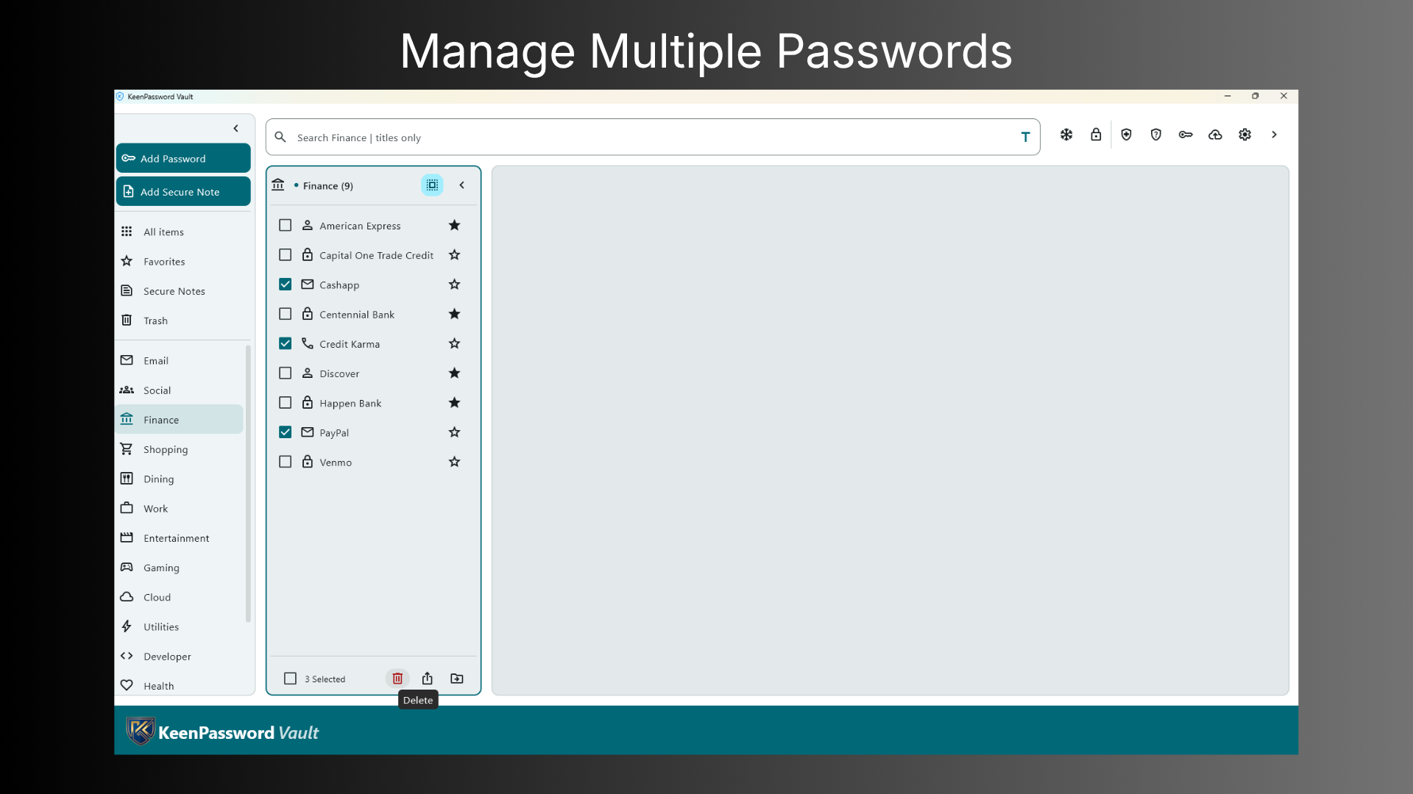Open the shield question-mark icon
This screenshot has height=794, width=1413.
[1156, 135]
